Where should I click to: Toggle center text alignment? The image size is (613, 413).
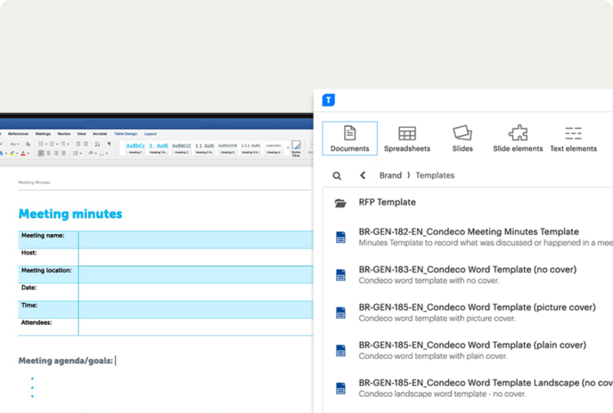point(48,153)
